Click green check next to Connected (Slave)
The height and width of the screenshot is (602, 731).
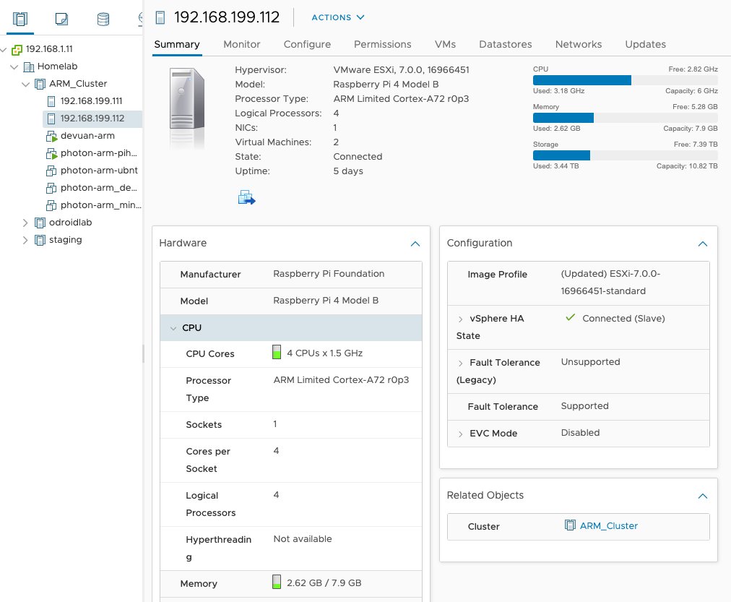[570, 317]
